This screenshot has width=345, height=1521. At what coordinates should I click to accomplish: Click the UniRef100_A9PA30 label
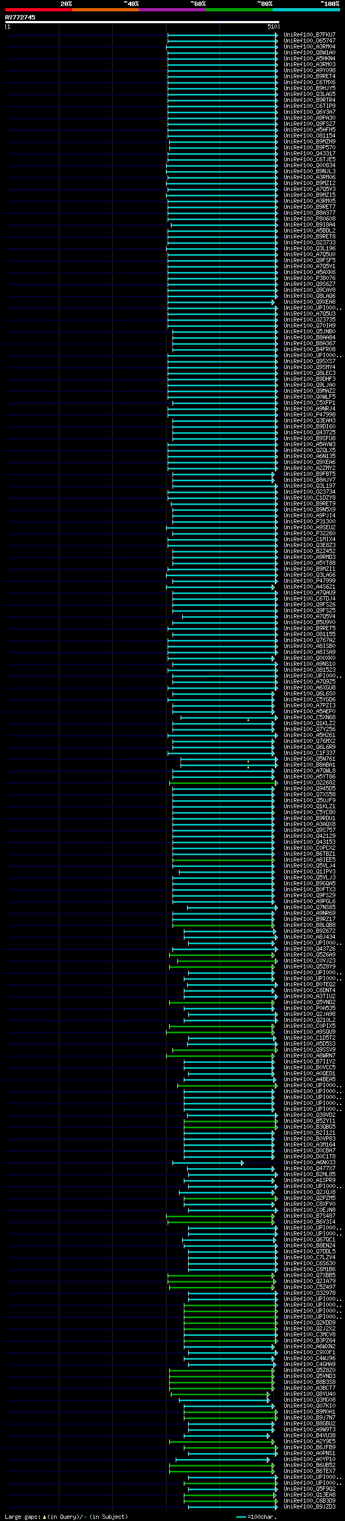coord(309,118)
